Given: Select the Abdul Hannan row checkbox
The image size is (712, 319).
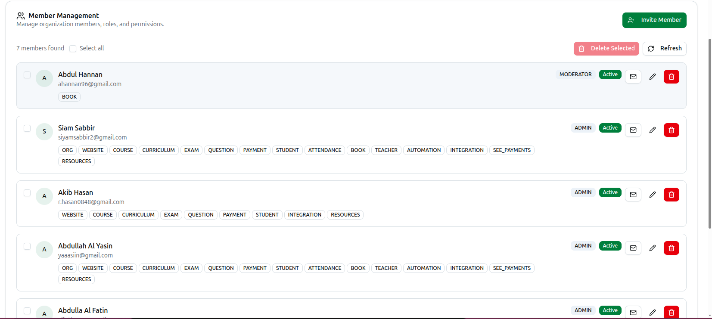Looking at the screenshot, I should tap(27, 75).
